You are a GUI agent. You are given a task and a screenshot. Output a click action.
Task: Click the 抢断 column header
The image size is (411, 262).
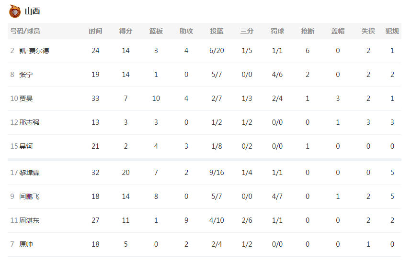(x=308, y=31)
